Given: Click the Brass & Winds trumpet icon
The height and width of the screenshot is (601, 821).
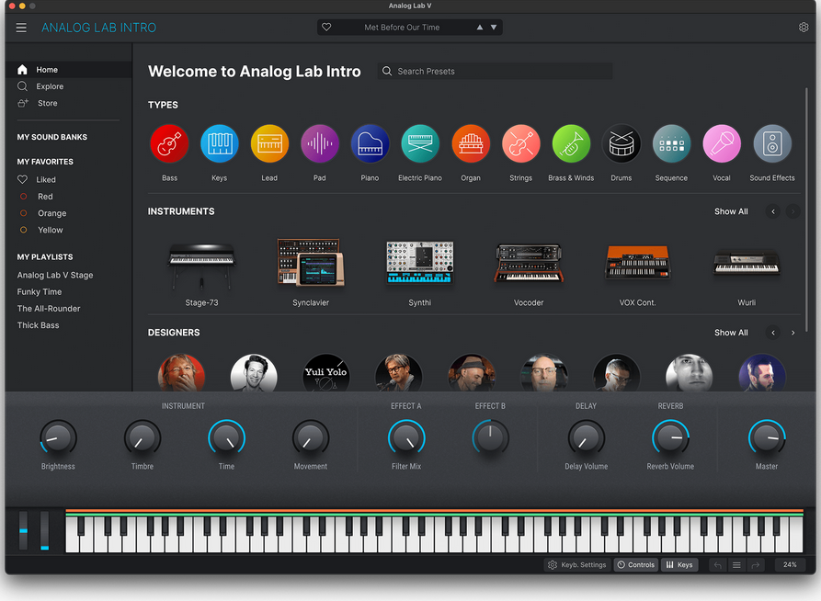Looking at the screenshot, I should 571,143.
